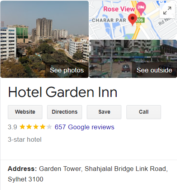Viewport: 177px width, 190px height.
Task: Get Directions to Hotel Garden Inn
Action: (65, 112)
